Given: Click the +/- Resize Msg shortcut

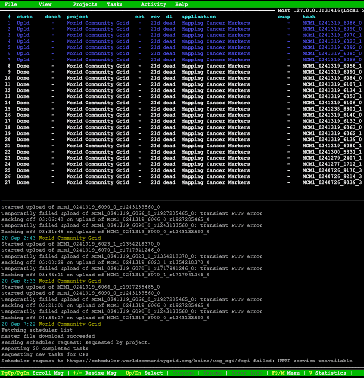Looking at the screenshot, I should pos(95,373).
